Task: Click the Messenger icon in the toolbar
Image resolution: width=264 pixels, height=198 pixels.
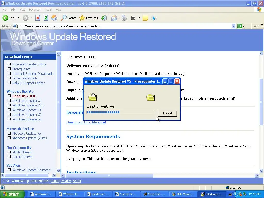Action: [x=154, y=18]
